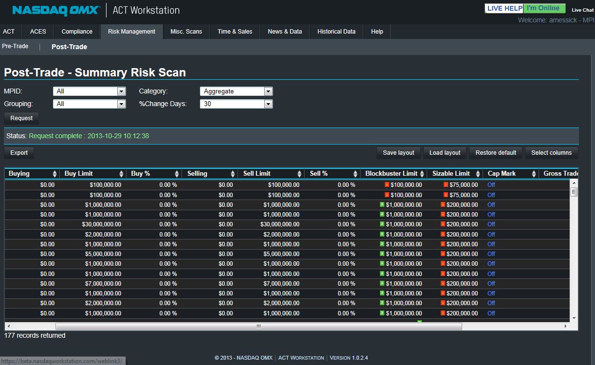Click the Request complete status message
This screenshot has width=595, height=365.
click(89, 136)
